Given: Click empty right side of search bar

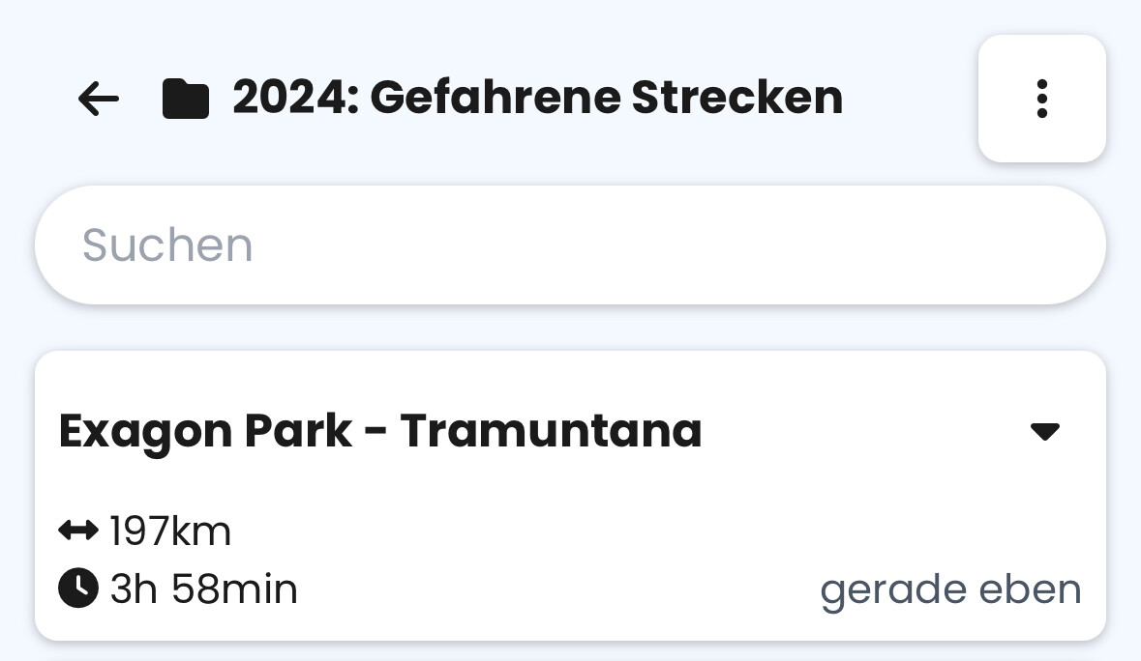Looking at the screenshot, I should point(800,244).
